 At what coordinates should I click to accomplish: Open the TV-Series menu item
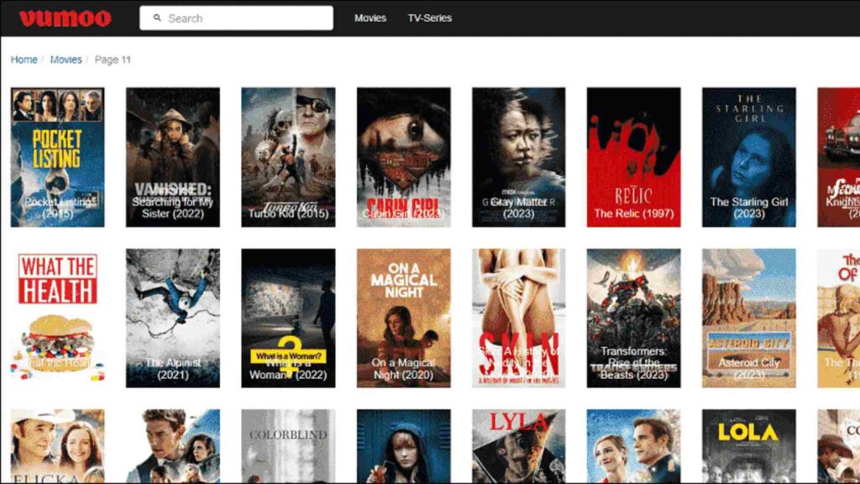(x=429, y=18)
